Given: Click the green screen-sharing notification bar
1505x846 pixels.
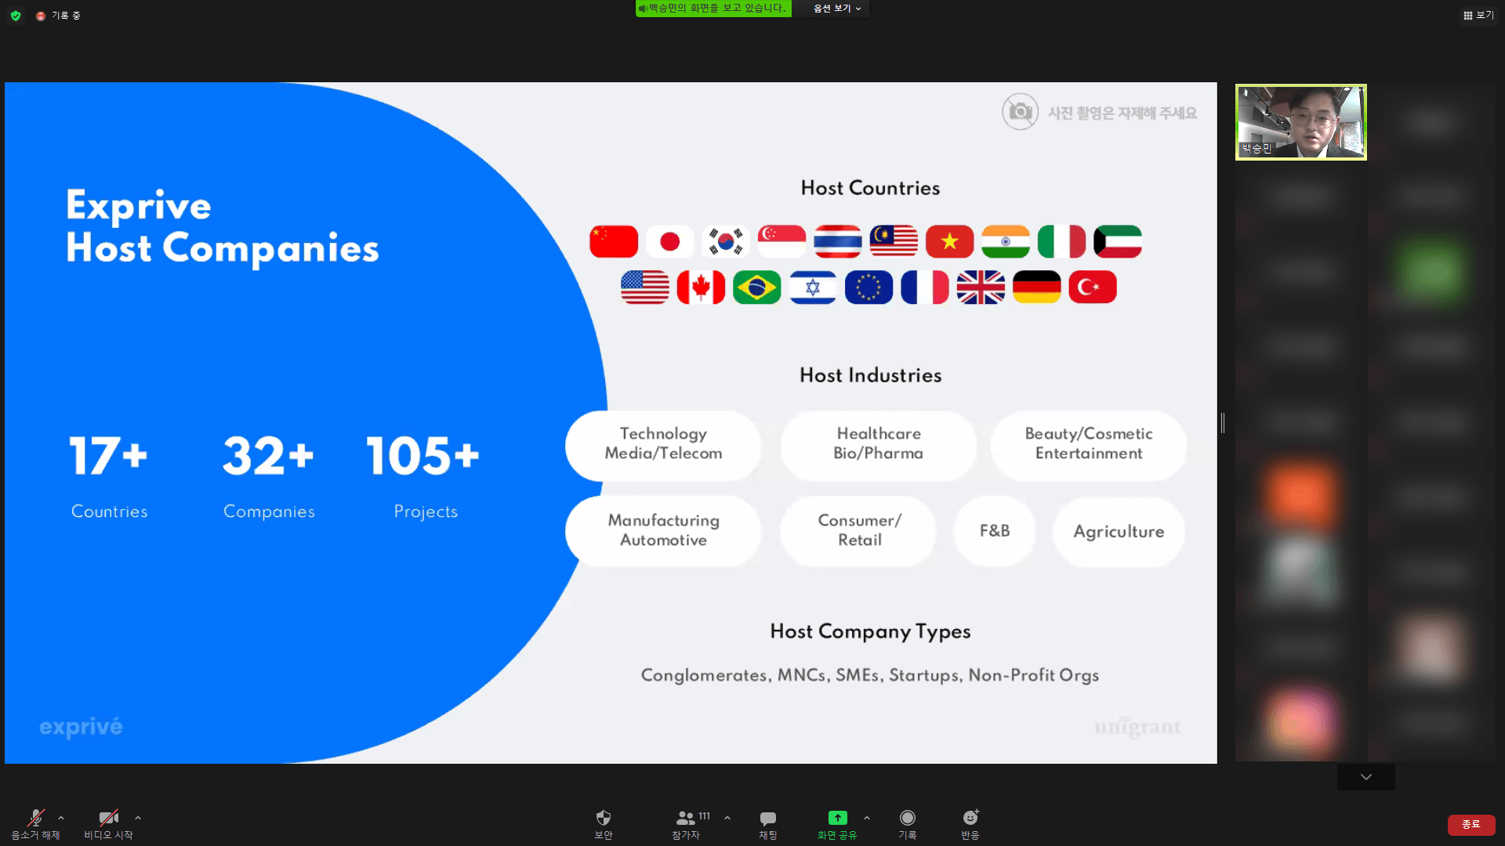Looking at the screenshot, I should 713,9.
